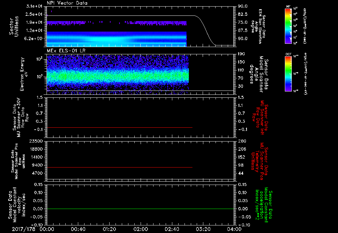Click the red MU Scanner Pos telemetry line
The height and width of the screenshot is (233, 338).
point(119,167)
